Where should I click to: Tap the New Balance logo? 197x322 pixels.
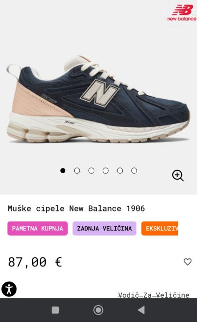(182, 13)
